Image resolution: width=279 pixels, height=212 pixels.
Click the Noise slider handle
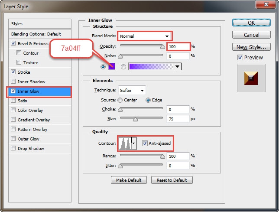[120, 56]
